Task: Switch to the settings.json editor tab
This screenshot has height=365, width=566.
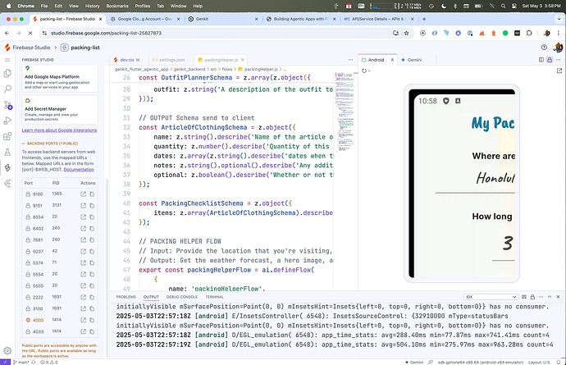Action: tap(172, 60)
